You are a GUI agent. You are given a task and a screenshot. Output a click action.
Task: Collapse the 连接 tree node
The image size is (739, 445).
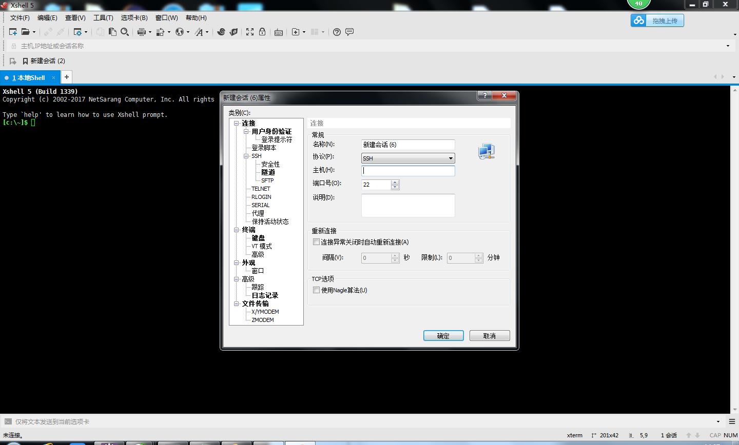(x=237, y=124)
